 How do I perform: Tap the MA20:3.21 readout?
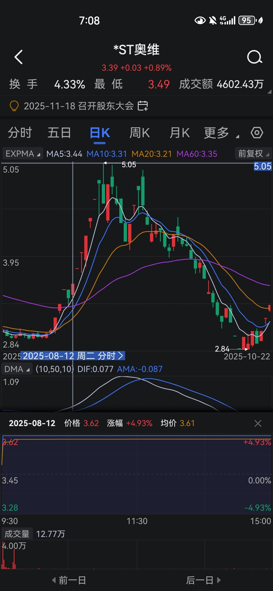tap(152, 154)
